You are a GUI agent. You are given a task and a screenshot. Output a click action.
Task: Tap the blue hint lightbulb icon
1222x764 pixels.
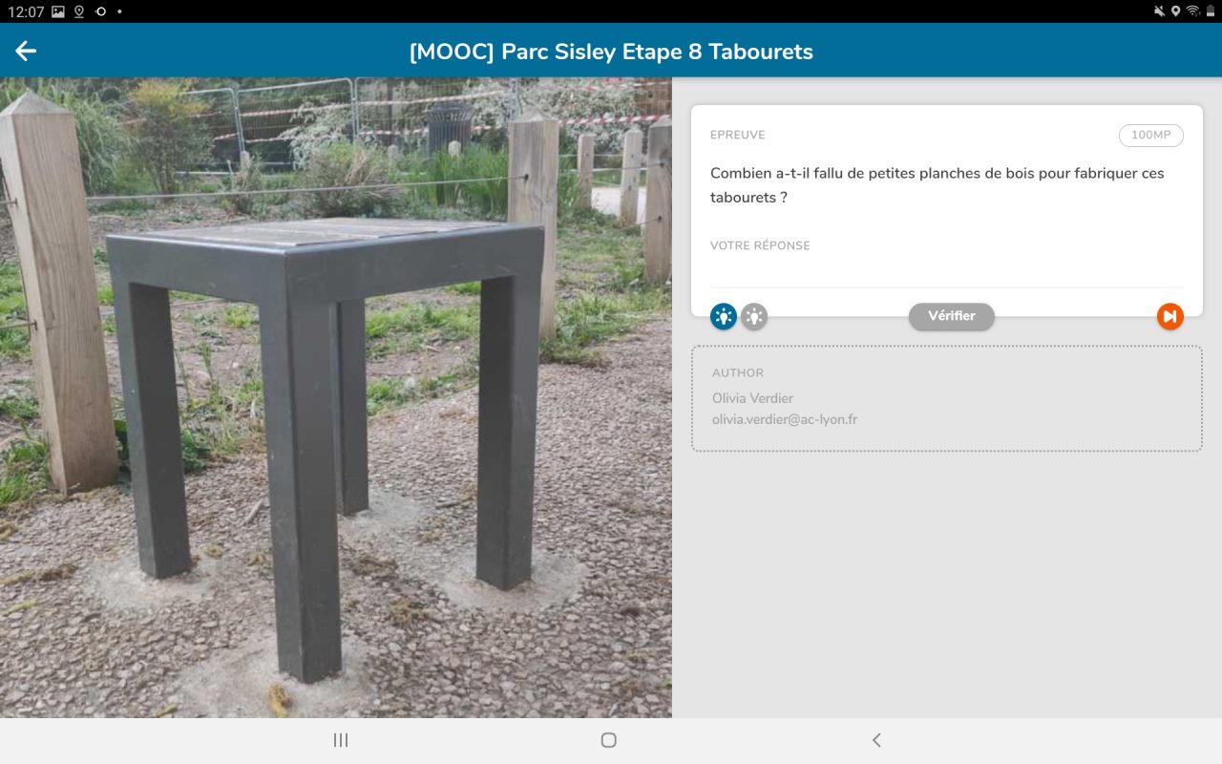point(723,316)
